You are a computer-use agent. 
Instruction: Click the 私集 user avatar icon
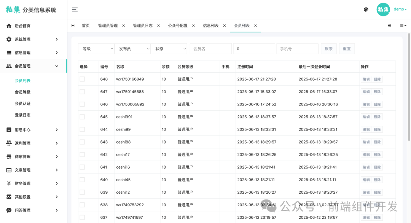(383, 10)
